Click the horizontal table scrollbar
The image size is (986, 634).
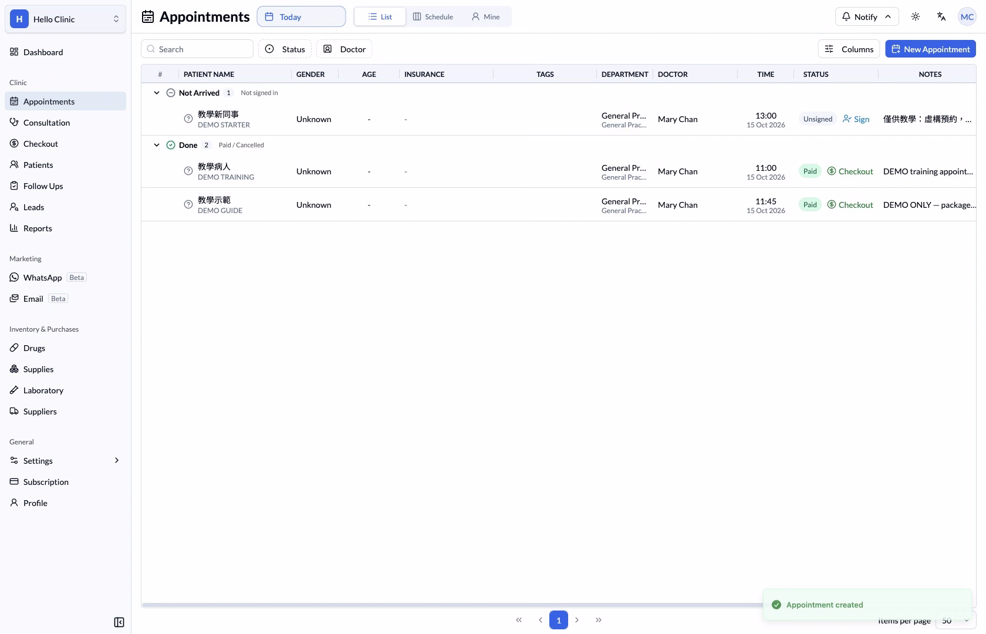pyautogui.click(x=452, y=605)
